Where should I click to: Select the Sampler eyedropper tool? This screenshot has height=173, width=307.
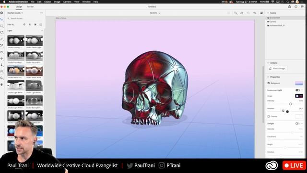tap(2, 46)
